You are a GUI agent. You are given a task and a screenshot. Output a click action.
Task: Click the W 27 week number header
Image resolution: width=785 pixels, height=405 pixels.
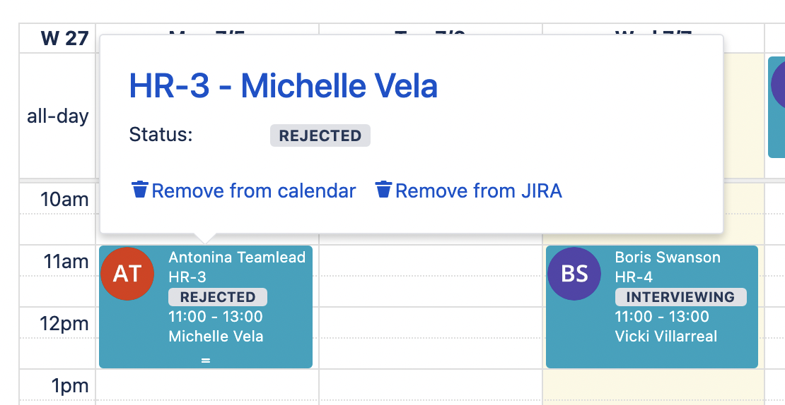(x=64, y=38)
